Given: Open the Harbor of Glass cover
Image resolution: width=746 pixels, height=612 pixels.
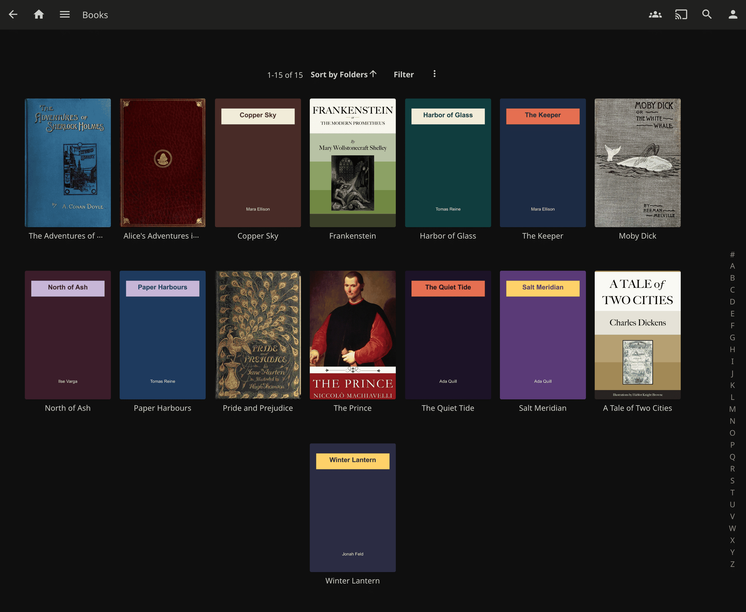Looking at the screenshot, I should coord(448,163).
